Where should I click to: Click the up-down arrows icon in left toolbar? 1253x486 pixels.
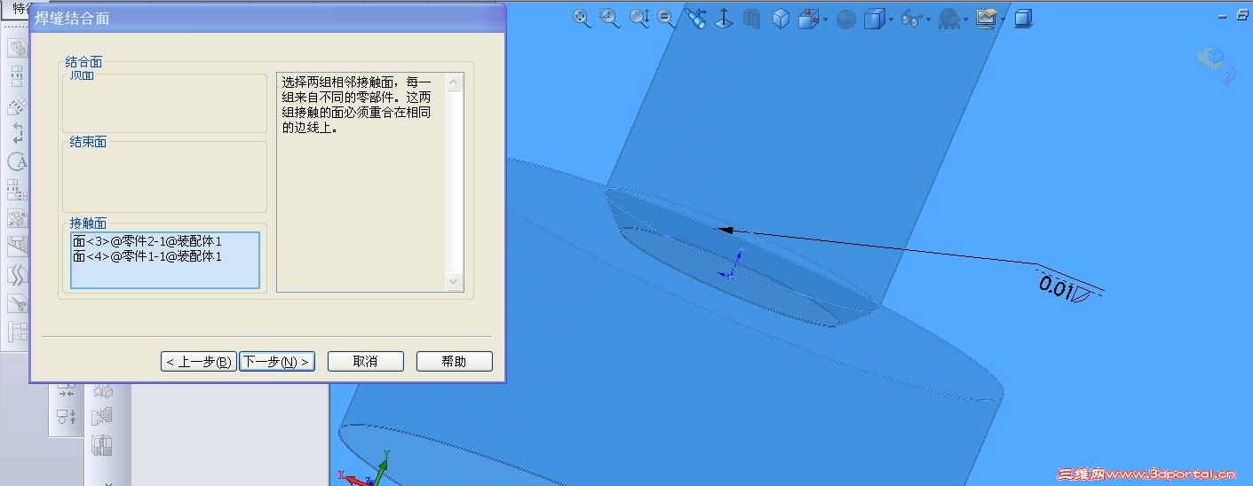pyautogui.click(x=17, y=134)
